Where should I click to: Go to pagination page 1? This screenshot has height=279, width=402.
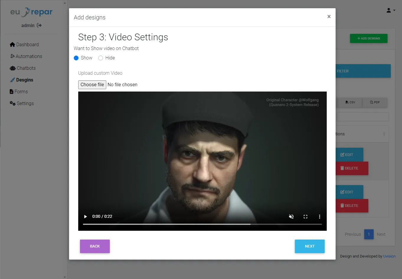point(369,234)
